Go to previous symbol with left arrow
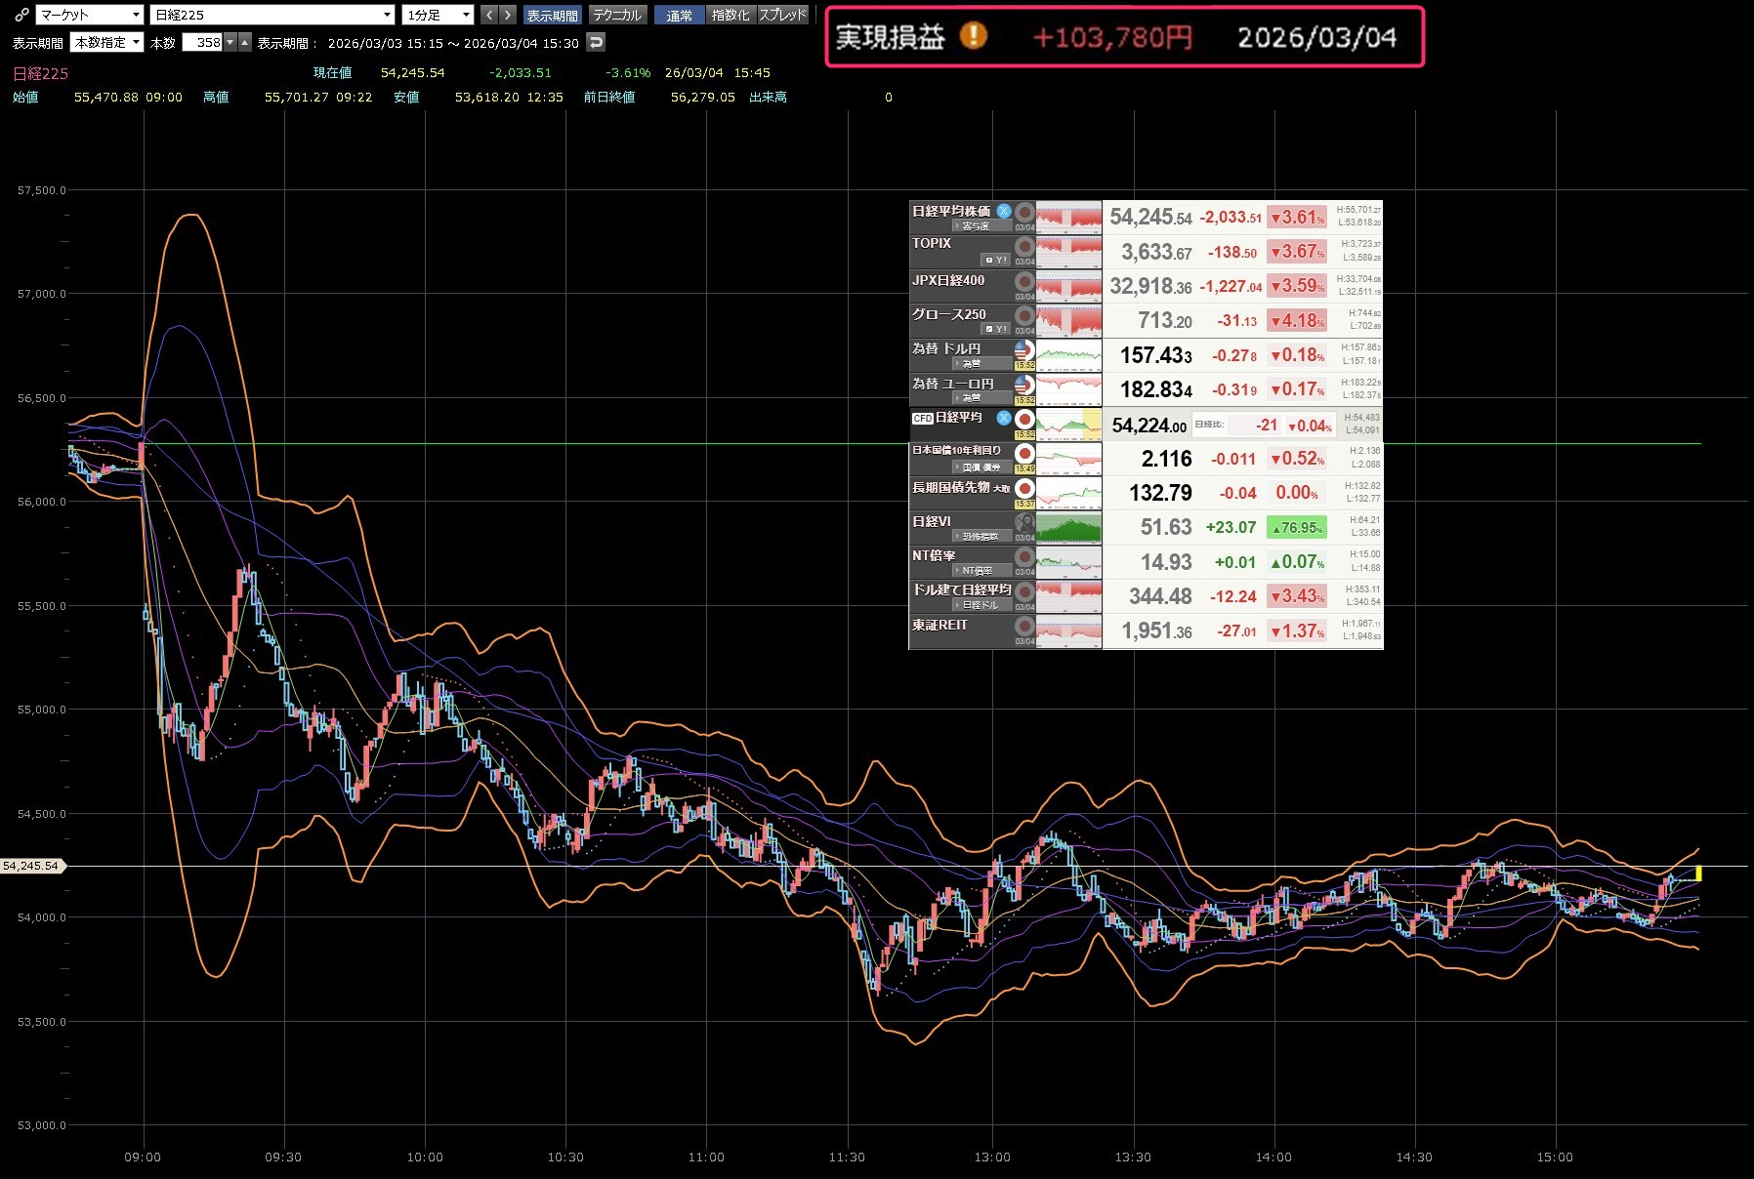The height and width of the screenshot is (1179, 1754). click(489, 15)
